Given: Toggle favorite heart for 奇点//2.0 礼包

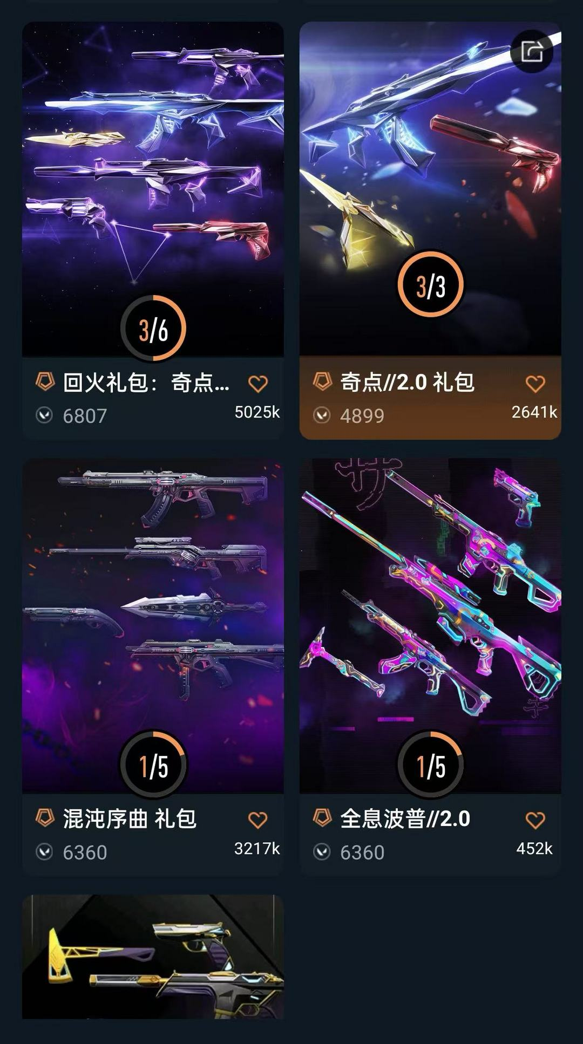Looking at the screenshot, I should coord(535,384).
